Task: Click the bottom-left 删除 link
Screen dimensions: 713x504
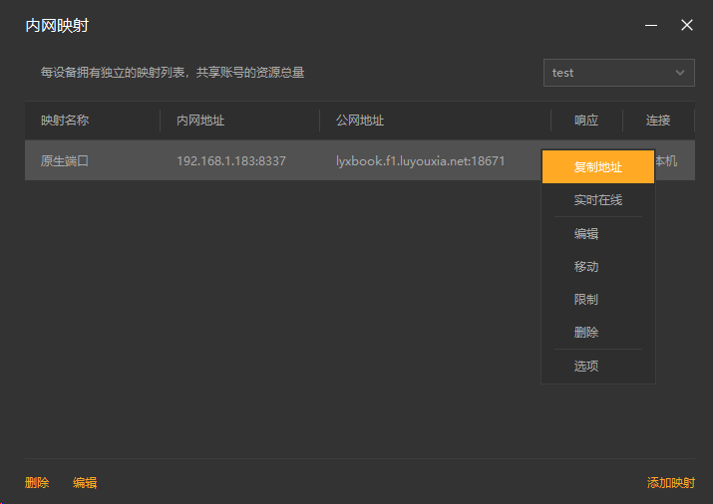Action: click(37, 483)
